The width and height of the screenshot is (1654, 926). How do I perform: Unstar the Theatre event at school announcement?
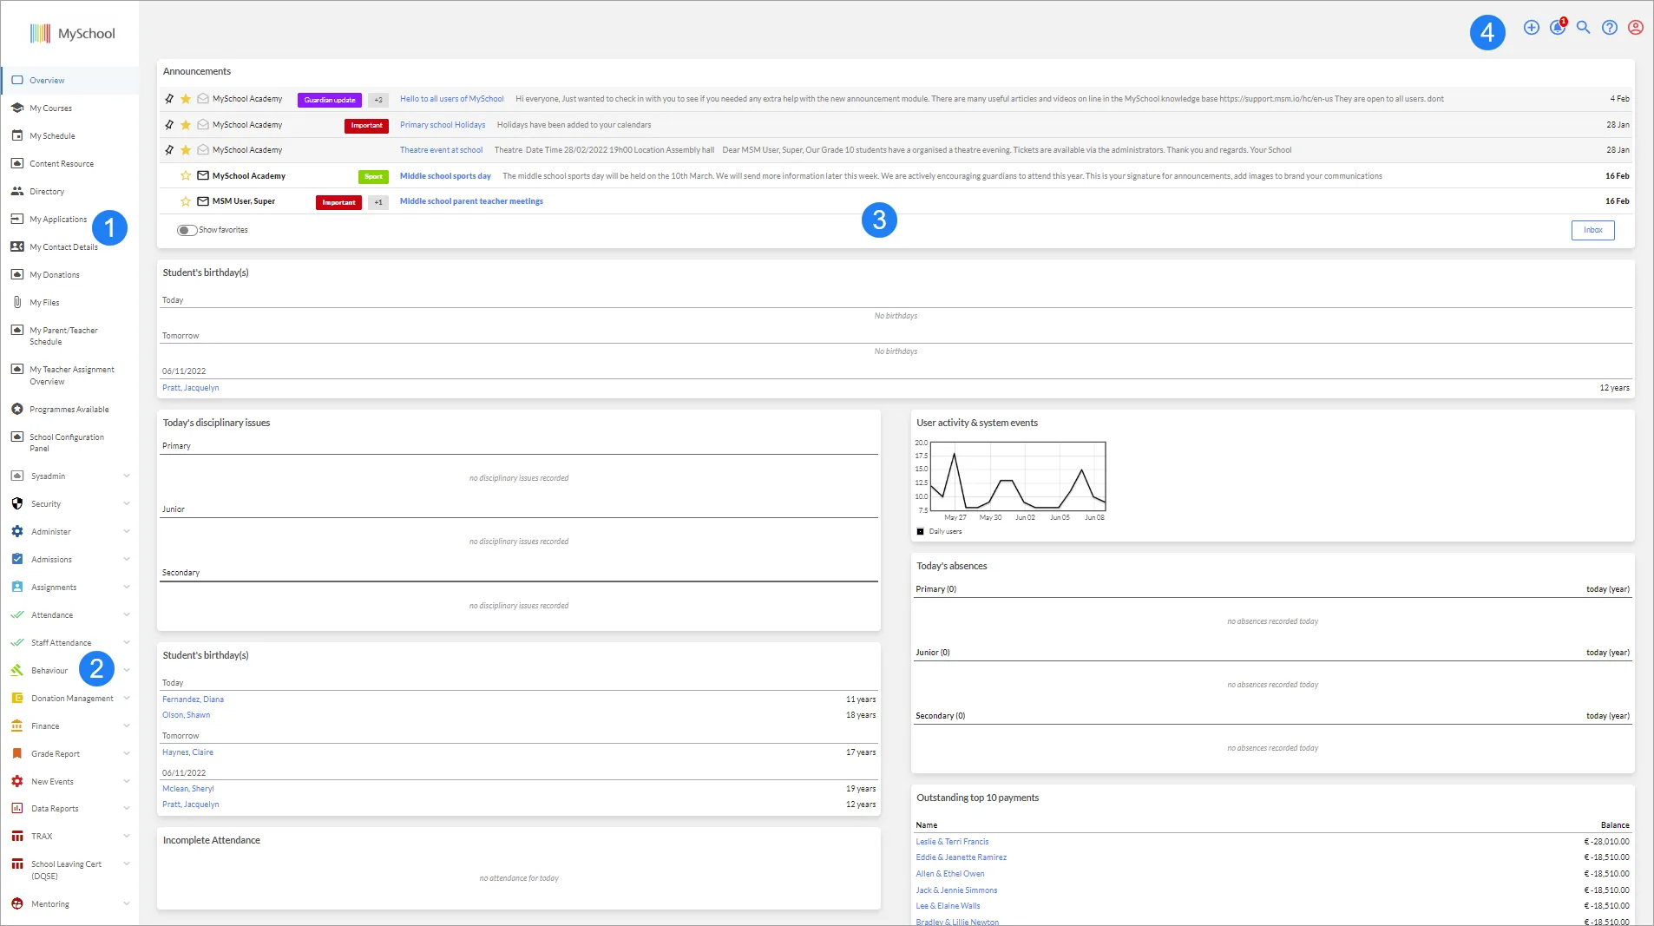(x=186, y=150)
